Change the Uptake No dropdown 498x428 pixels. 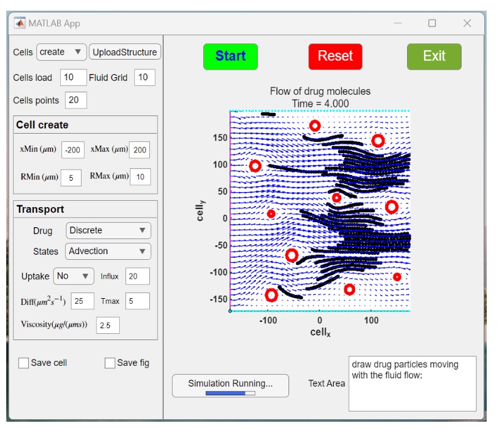tap(73, 276)
